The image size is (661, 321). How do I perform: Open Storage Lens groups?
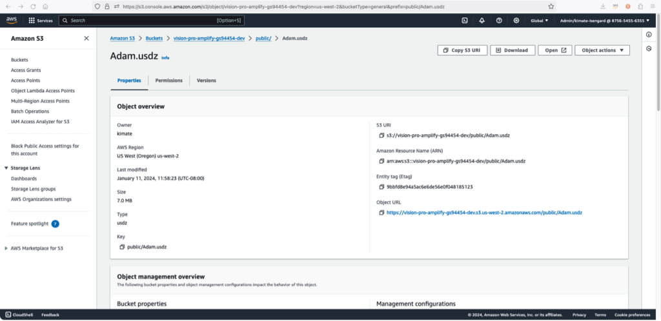(34, 189)
